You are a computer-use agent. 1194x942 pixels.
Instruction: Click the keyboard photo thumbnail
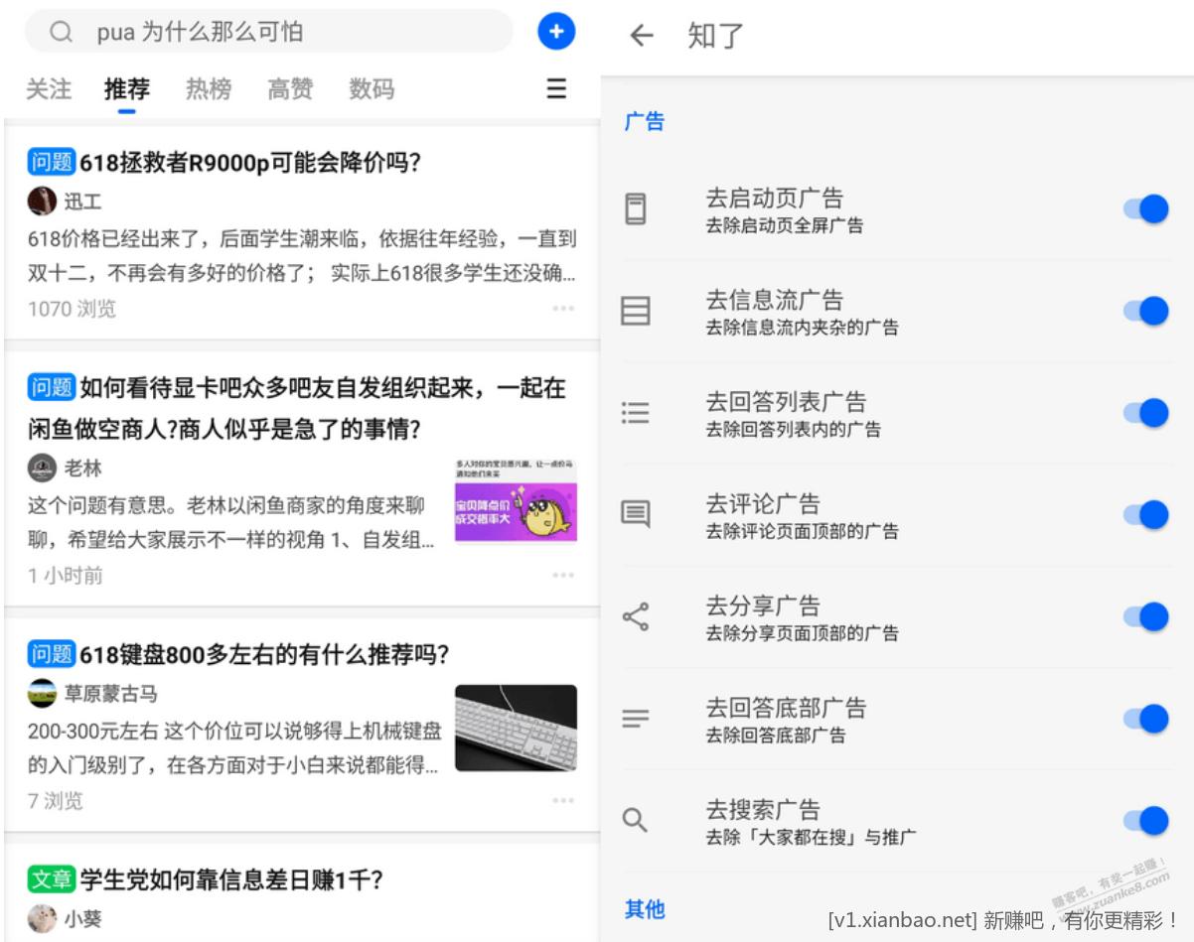click(x=516, y=728)
